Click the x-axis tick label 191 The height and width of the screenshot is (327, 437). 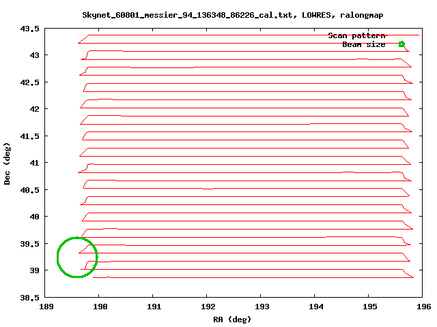[154, 307]
